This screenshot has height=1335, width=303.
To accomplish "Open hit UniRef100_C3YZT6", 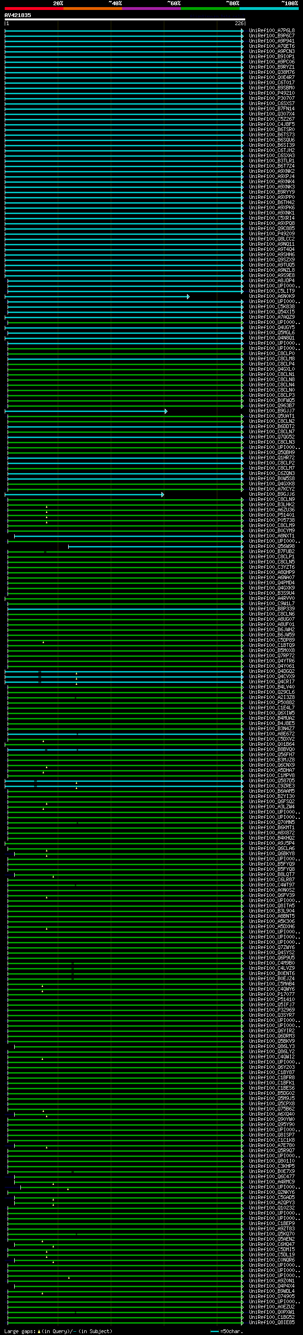I will (x=272, y=567).
